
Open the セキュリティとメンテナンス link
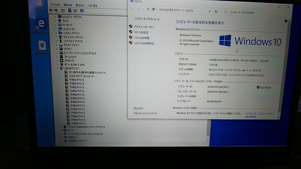click(145, 114)
